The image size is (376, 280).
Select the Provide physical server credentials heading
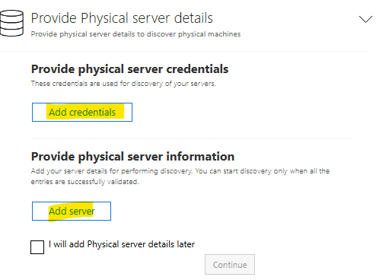pos(129,69)
